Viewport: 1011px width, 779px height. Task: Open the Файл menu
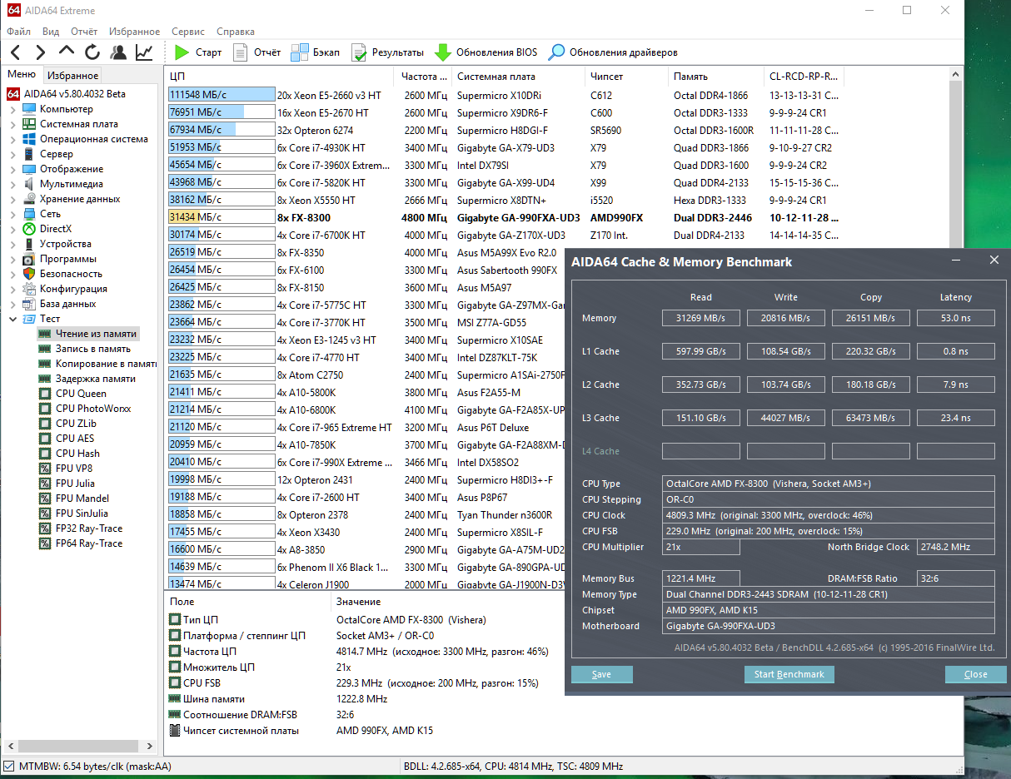tap(18, 32)
